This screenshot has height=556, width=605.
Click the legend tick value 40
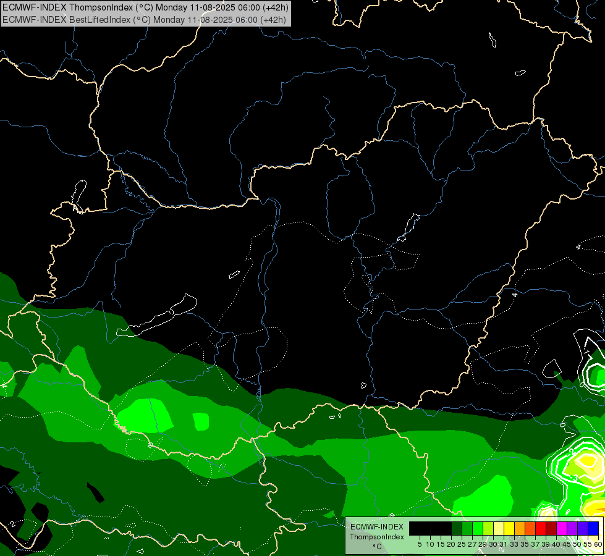pyautogui.click(x=556, y=544)
